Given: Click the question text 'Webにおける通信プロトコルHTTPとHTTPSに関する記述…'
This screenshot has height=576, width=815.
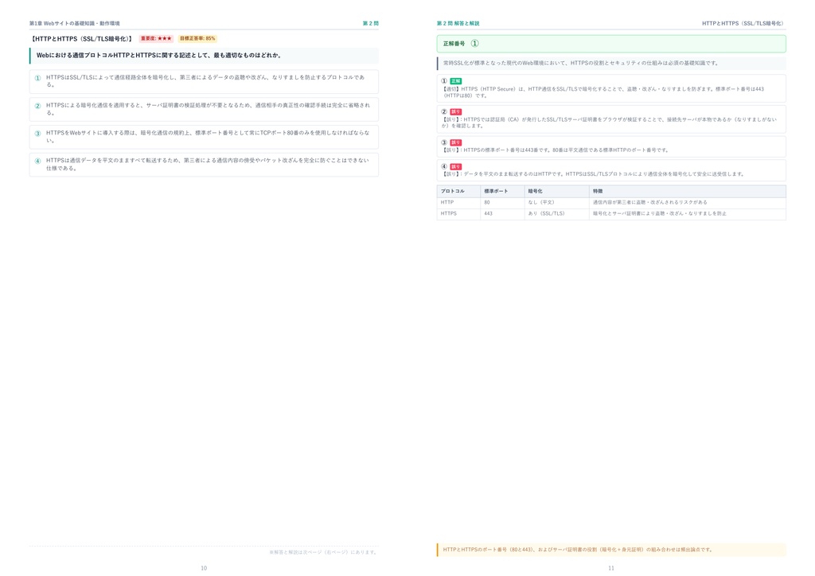Looking at the screenshot, I should [x=159, y=55].
